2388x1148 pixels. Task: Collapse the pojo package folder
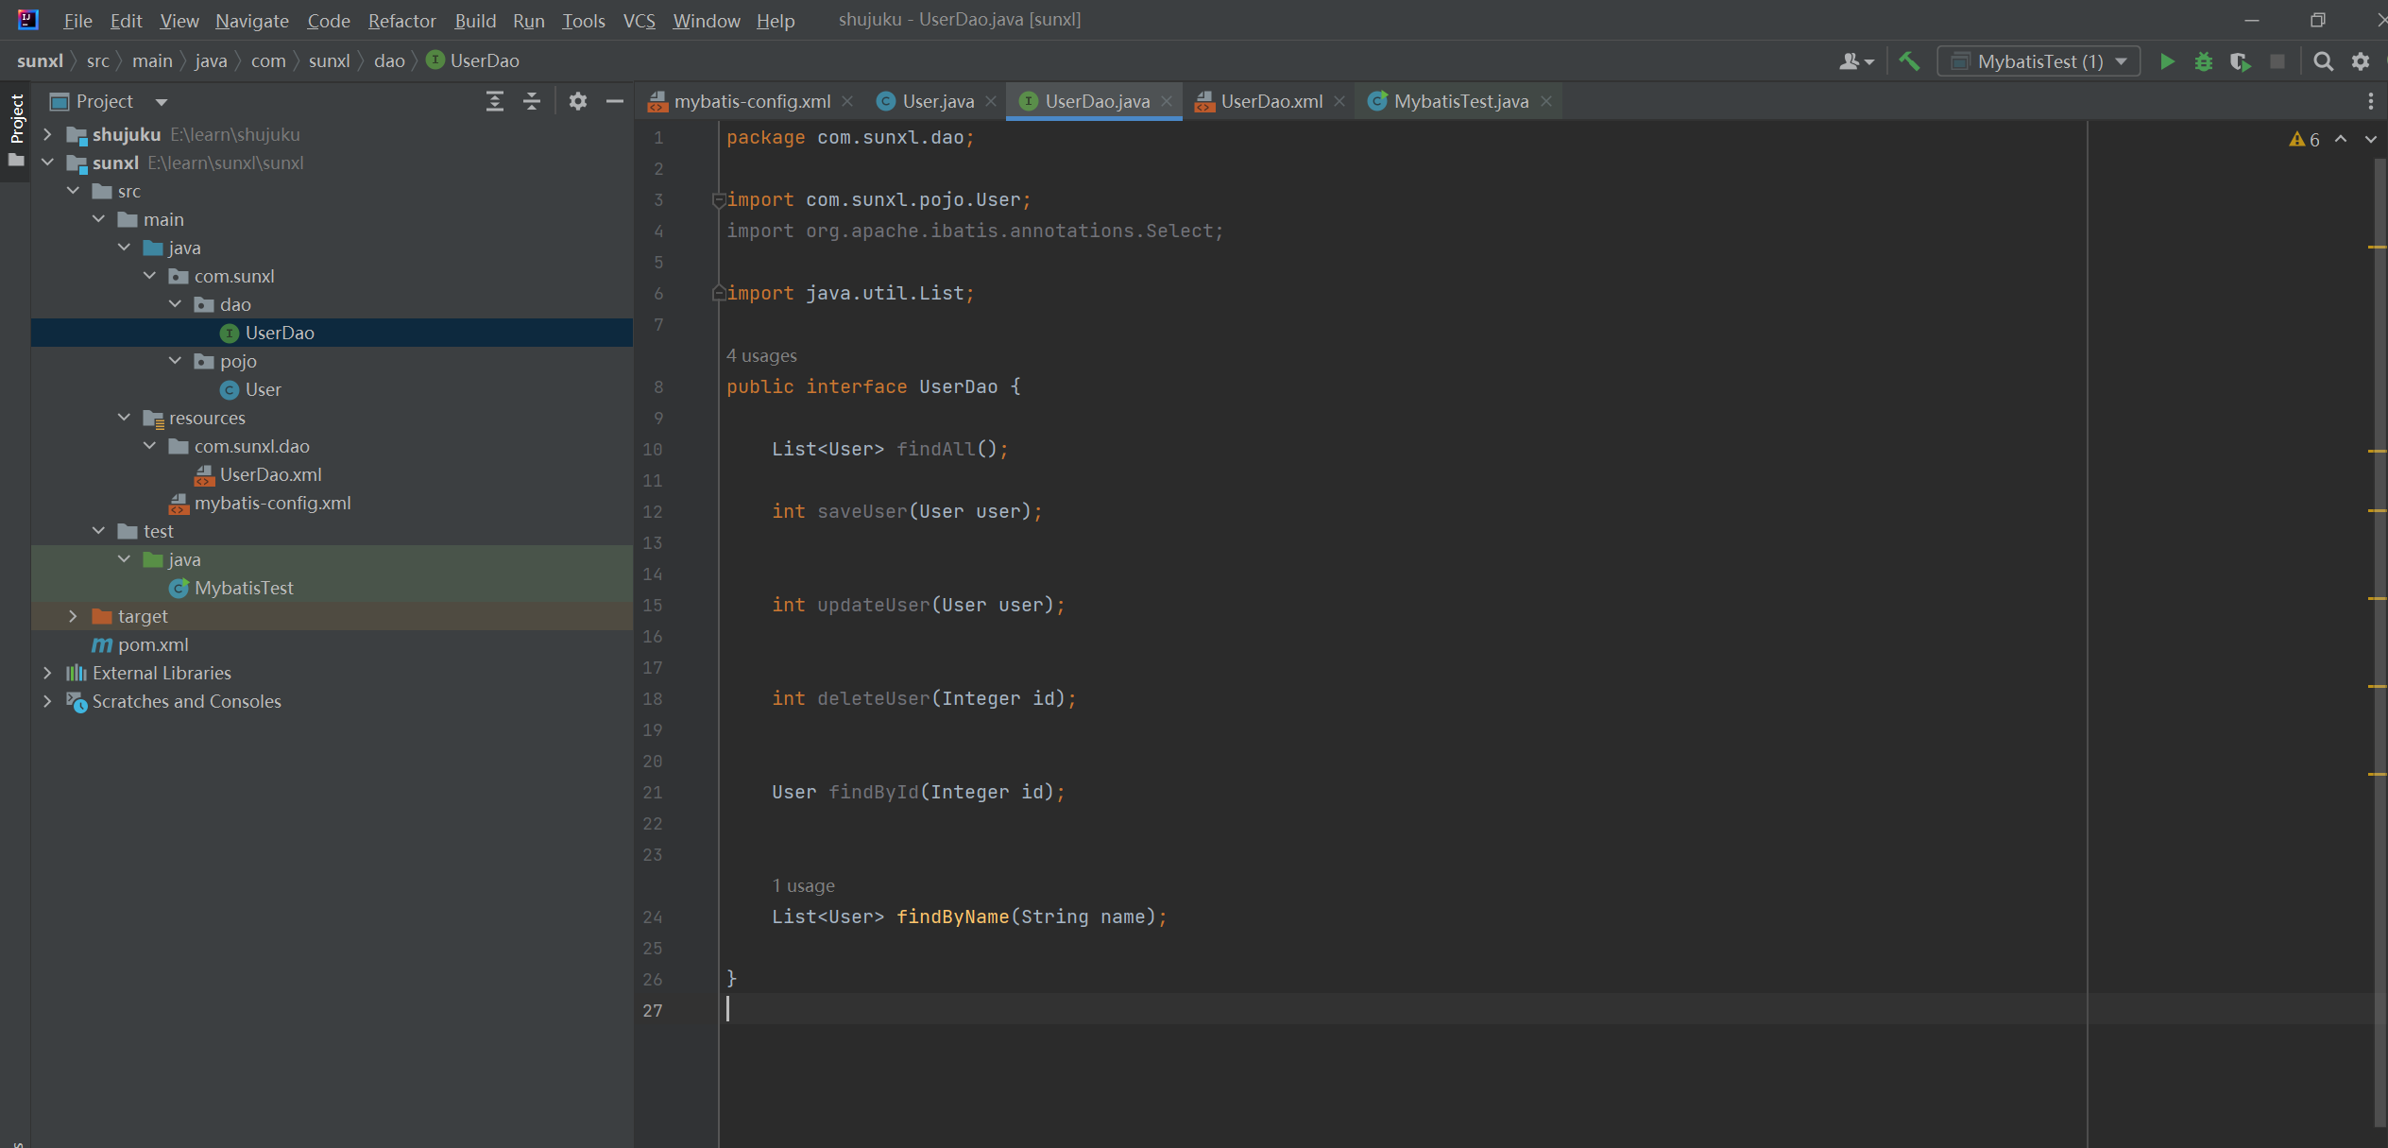coord(176,361)
